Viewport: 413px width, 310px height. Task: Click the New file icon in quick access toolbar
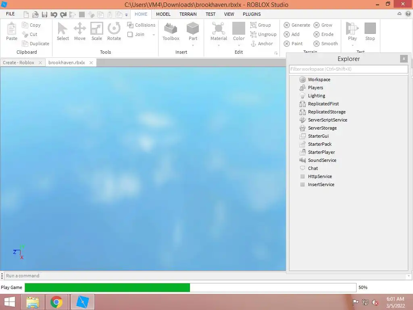coord(26,15)
